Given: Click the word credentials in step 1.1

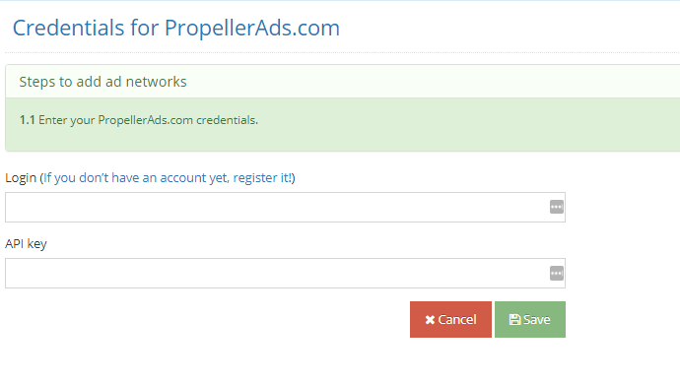Looking at the screenshot, I should [x=227, y=120].
